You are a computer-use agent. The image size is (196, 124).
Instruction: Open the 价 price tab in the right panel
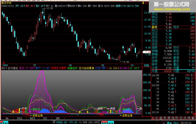pos(157,118)
